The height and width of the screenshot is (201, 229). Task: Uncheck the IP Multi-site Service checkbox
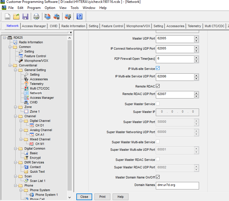158,68
